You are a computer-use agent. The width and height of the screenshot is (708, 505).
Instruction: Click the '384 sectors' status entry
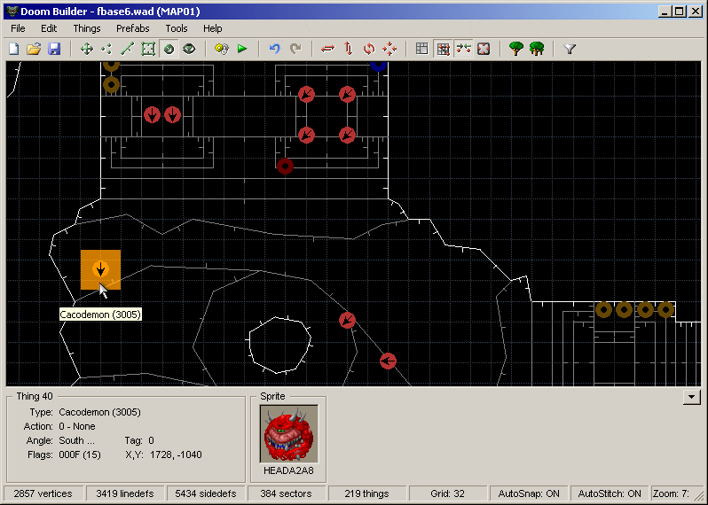click(286, 493)
